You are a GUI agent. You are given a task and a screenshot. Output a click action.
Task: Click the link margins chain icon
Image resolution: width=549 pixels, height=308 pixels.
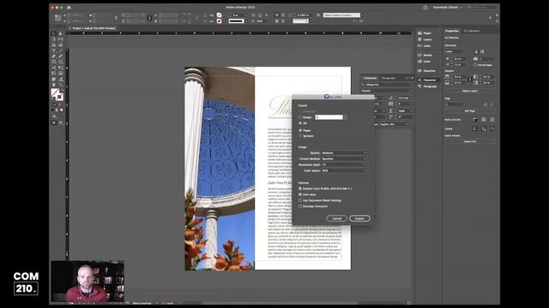(469, 80)
